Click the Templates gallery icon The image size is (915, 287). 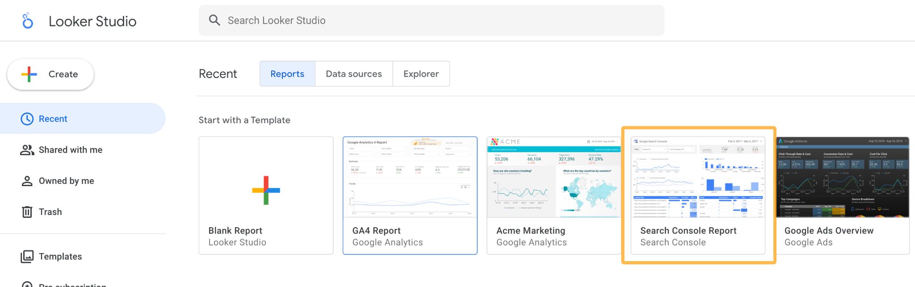pos(27,256)
